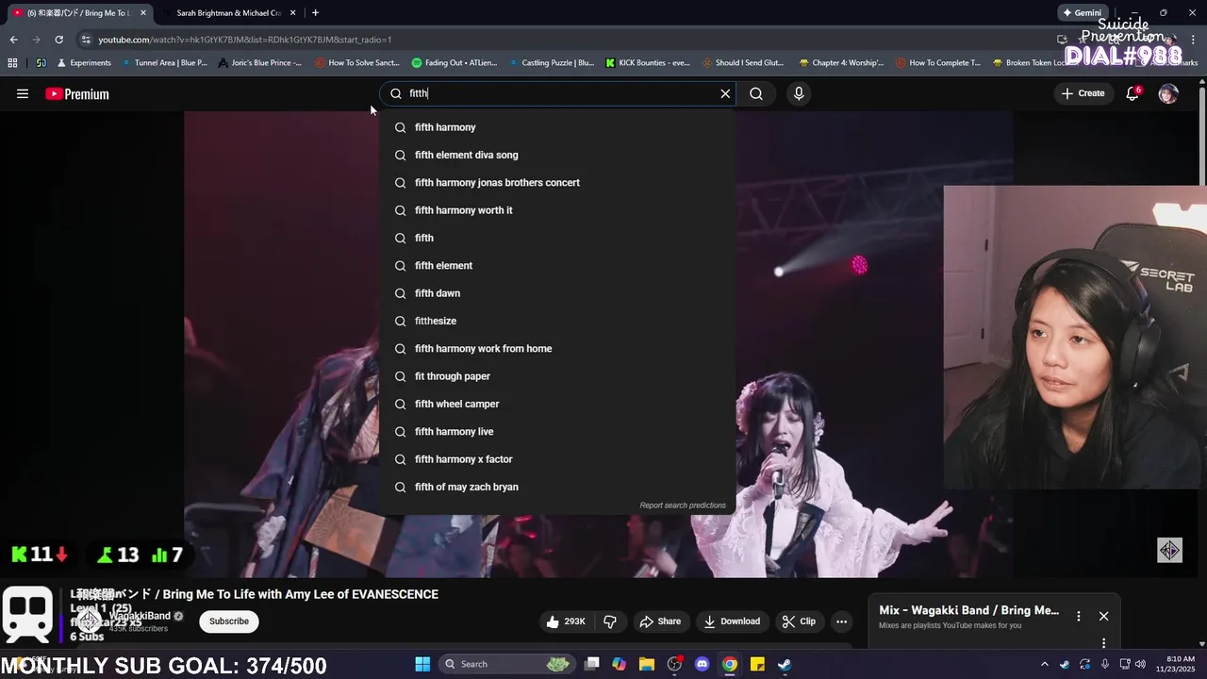The image size is (1207, 679).
Task: Pick the plain 'fifth' suggestion
Action: 557,238
